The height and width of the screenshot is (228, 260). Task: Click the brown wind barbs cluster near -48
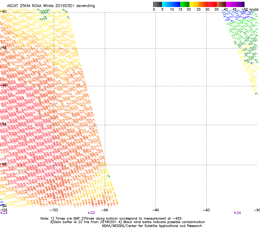(20, 170)
